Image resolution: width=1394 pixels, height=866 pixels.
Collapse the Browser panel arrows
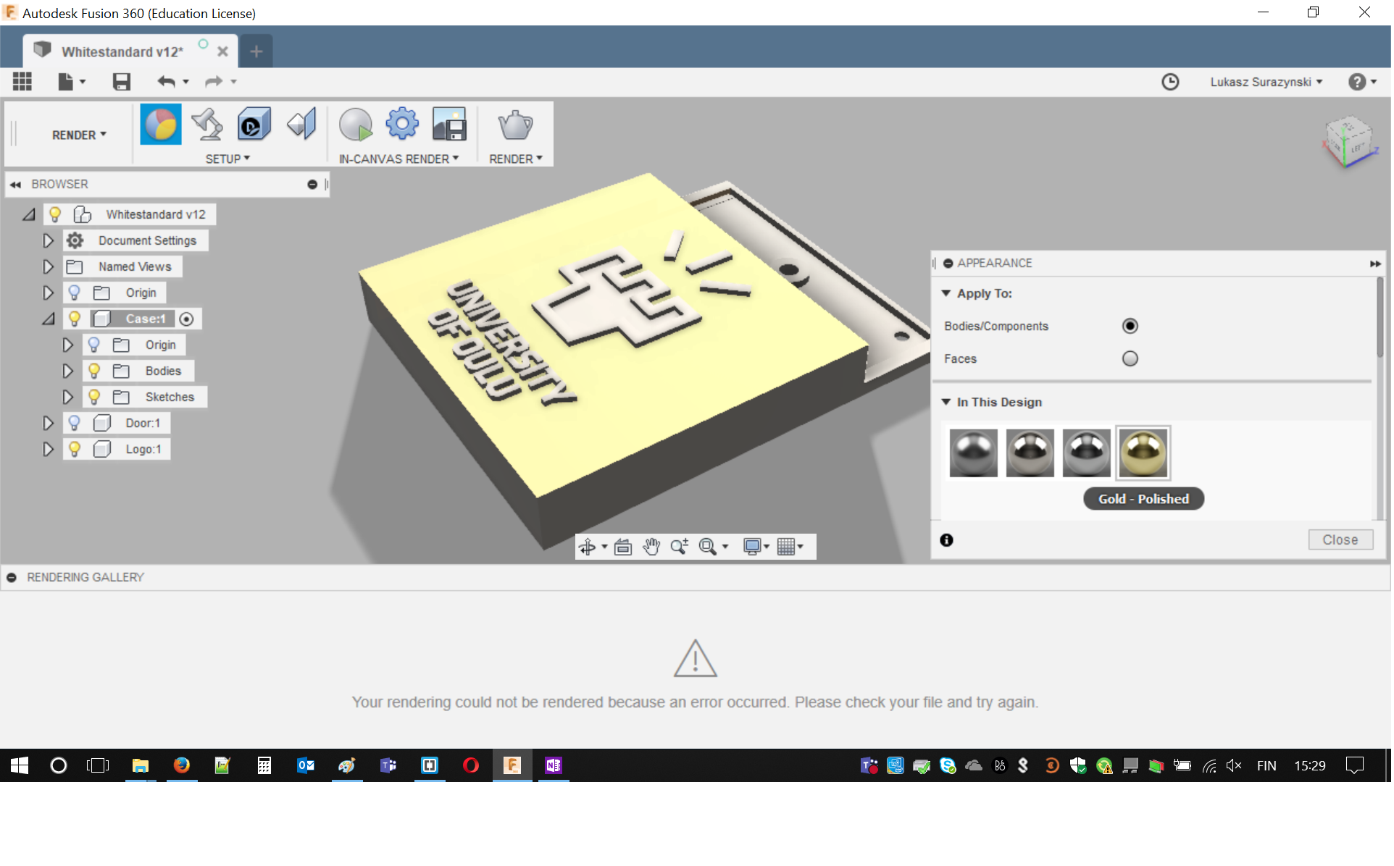coord(15,185)
